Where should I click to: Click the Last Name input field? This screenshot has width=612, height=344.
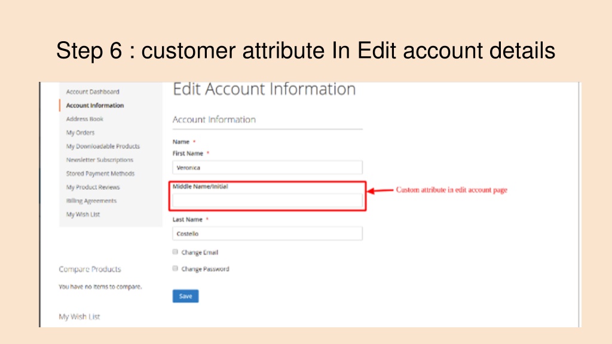point(267,234)
